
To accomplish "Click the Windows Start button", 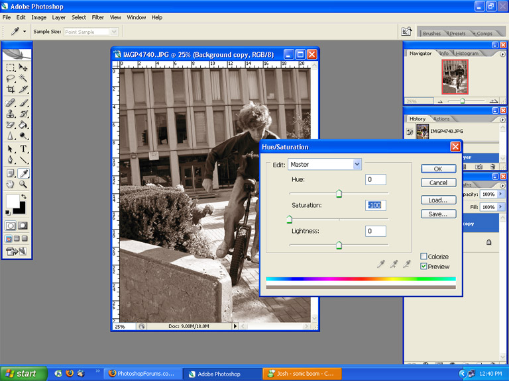I will tap(23, 374).
